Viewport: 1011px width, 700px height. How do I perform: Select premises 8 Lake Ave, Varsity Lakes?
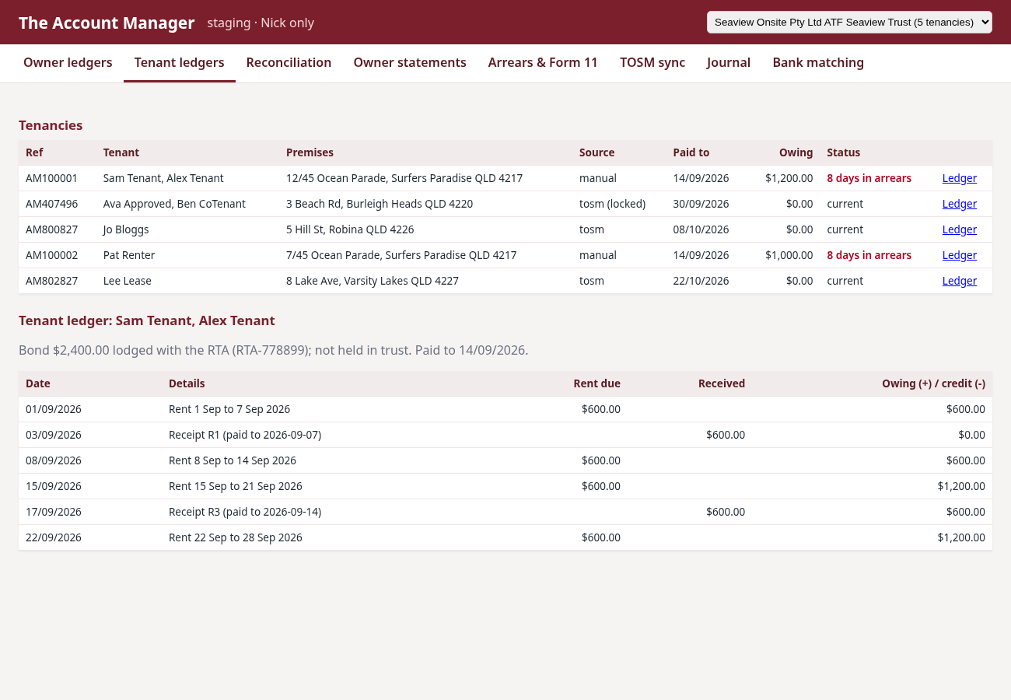pos(373,281)
